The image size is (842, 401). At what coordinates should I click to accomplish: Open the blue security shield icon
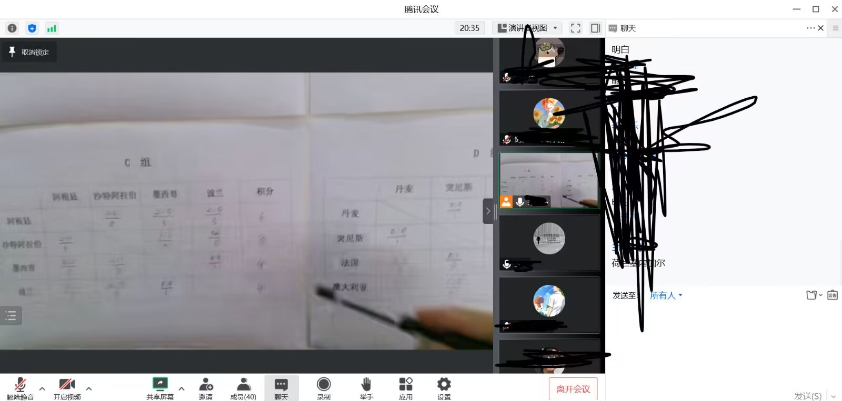pos(32,28)
